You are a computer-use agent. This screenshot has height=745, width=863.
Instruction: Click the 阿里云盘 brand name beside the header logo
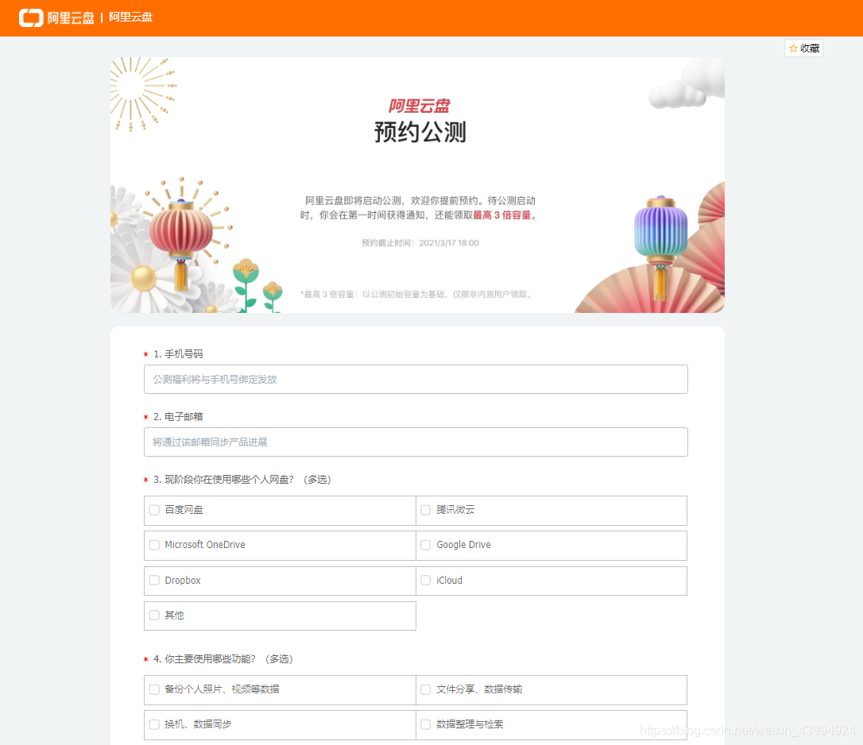point(71,18)
